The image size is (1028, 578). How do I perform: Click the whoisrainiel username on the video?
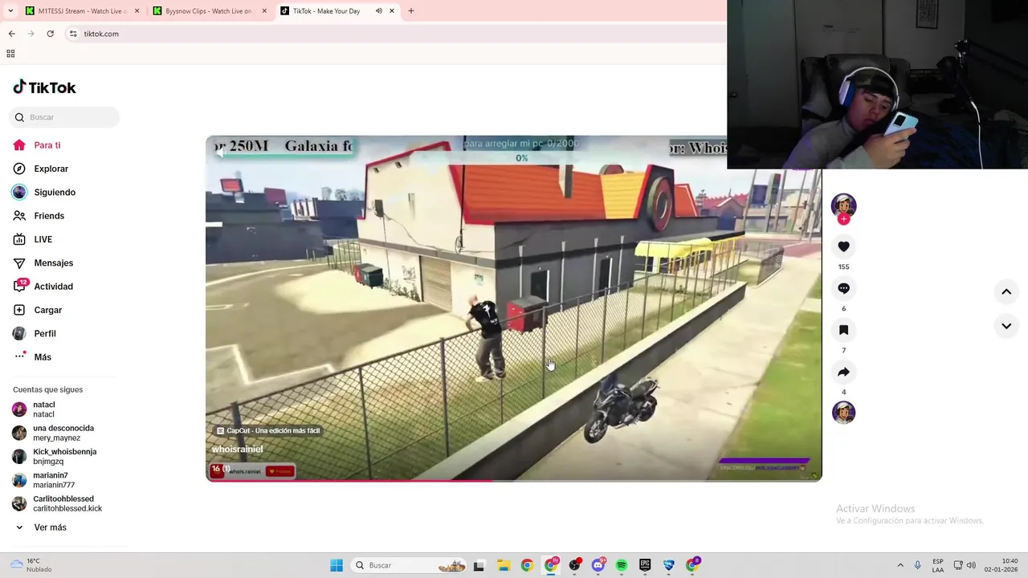pyautogui.click(x=237, y=450)
